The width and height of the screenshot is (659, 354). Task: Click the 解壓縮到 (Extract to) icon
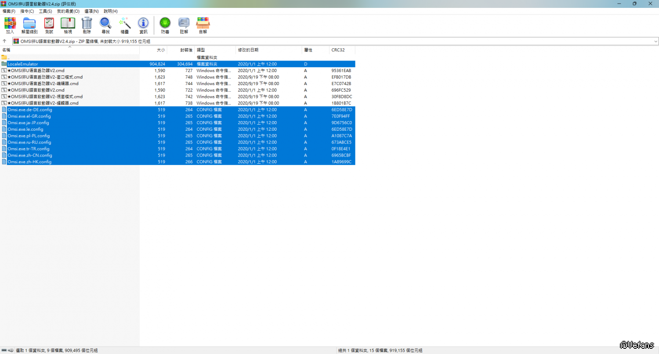click(x=29, y=25)
